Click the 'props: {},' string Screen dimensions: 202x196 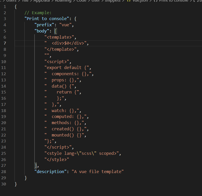tap(62, 80)
